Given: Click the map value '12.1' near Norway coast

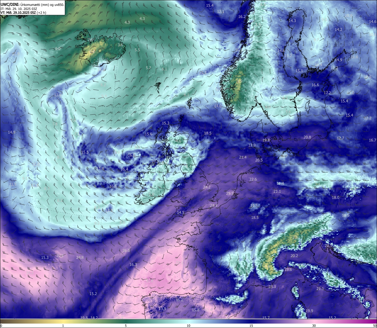Looking at the screenshot, I should tap(221, 12).
